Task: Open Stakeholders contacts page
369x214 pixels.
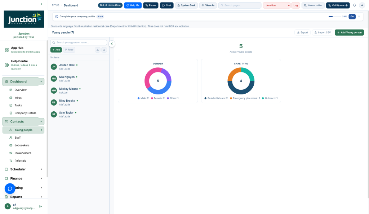Action: tap(23, 153)
